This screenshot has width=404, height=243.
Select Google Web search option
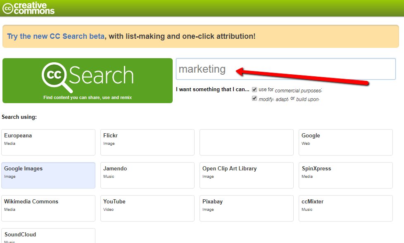[345, 142]
